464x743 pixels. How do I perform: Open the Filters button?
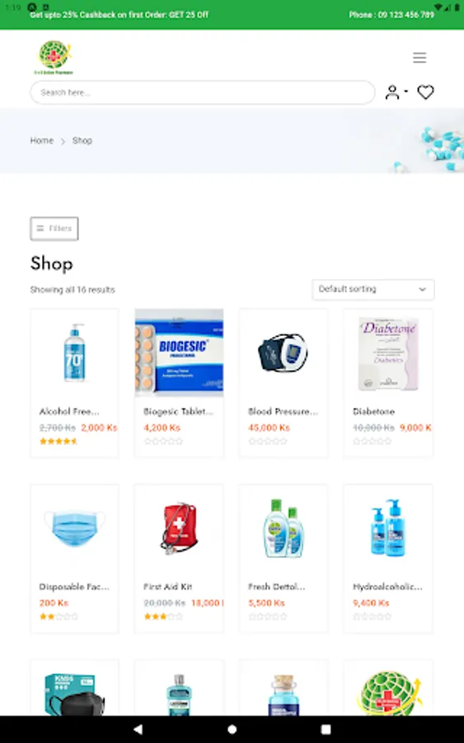click(54, 229)
